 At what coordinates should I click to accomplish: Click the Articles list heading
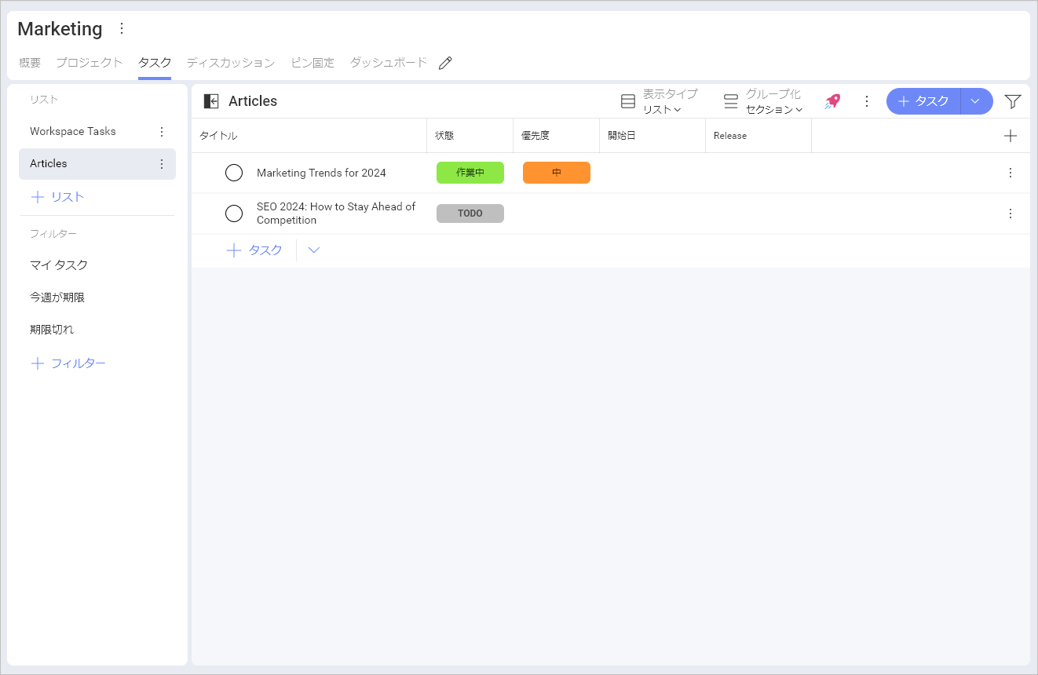click(253, 101)
